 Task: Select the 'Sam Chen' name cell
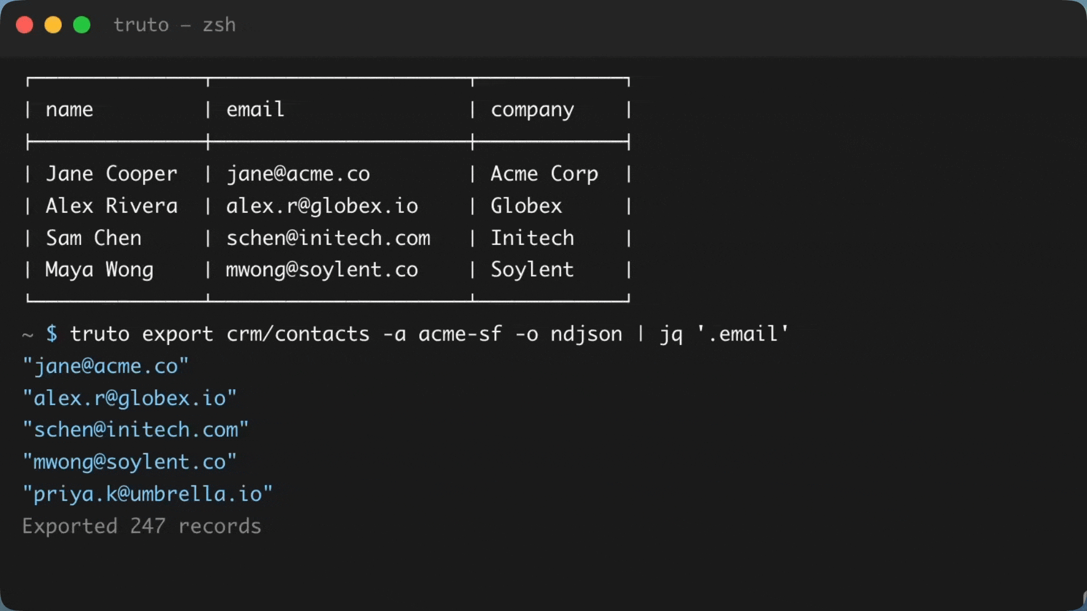pos(93,238)
